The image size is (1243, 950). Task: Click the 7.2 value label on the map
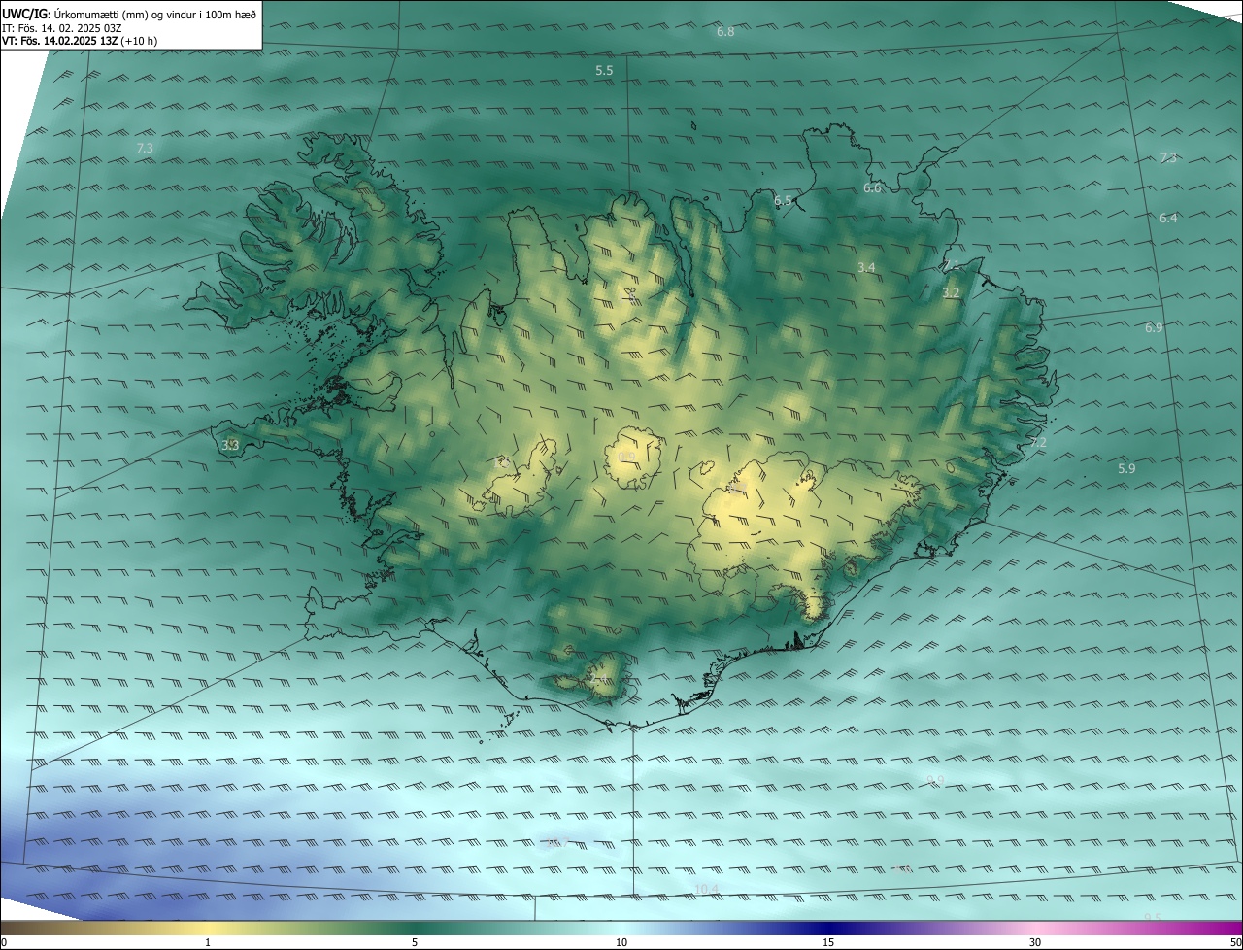click(1038, 443)
